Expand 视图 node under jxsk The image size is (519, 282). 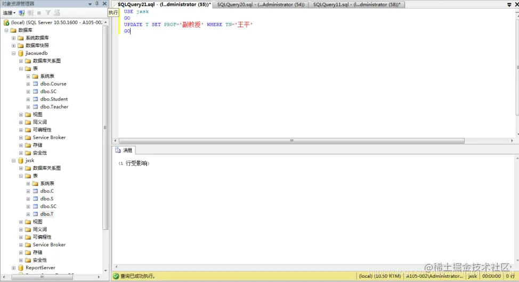[x=21, y=222]
